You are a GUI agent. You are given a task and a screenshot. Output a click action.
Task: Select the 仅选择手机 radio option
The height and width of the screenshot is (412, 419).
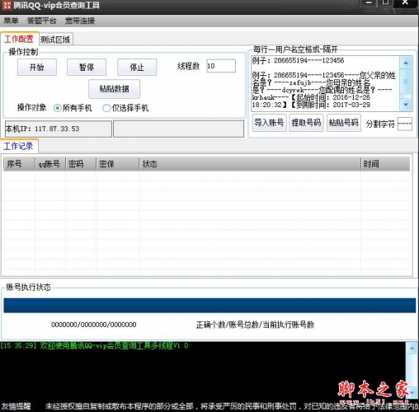point(125,108)
